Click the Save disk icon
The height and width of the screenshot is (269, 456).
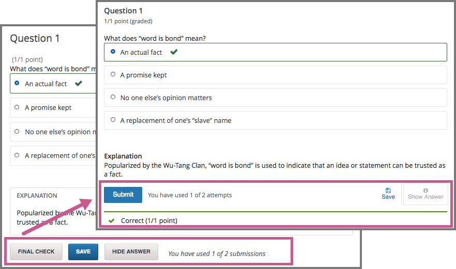click(x=388, y=191)
